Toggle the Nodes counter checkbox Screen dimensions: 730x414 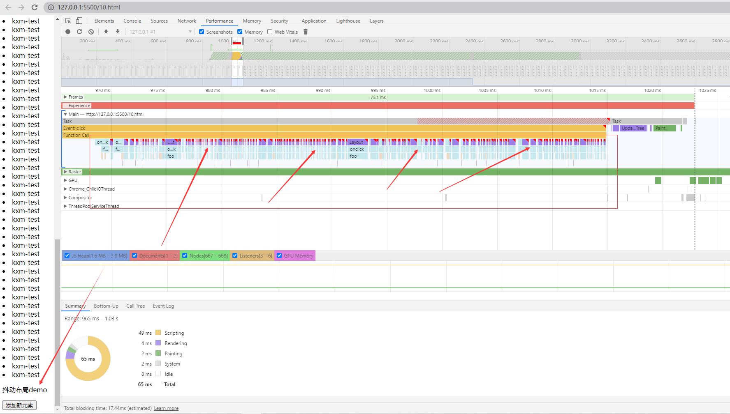(185, 255)
